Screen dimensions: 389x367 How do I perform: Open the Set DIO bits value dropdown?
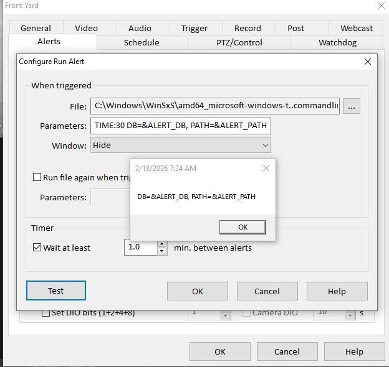pyautogui.click(x=225, y=315)
